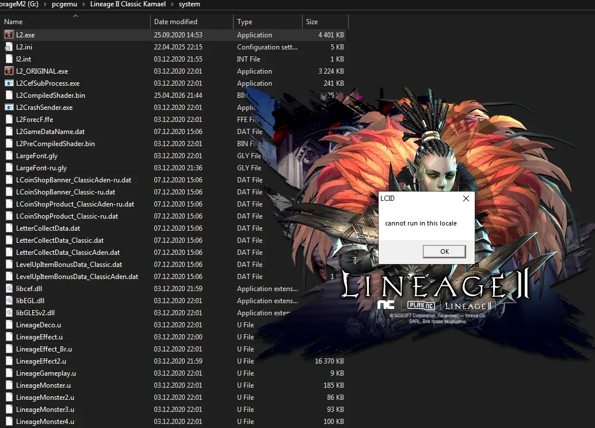Go to Lineage II Classic Kamael breadcrumb

point(128,4)
